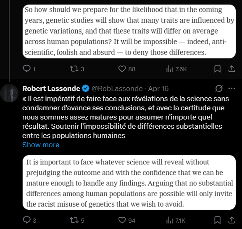
Task: Share Robert Lassonde's tweet
Action: tap(231, 220)
